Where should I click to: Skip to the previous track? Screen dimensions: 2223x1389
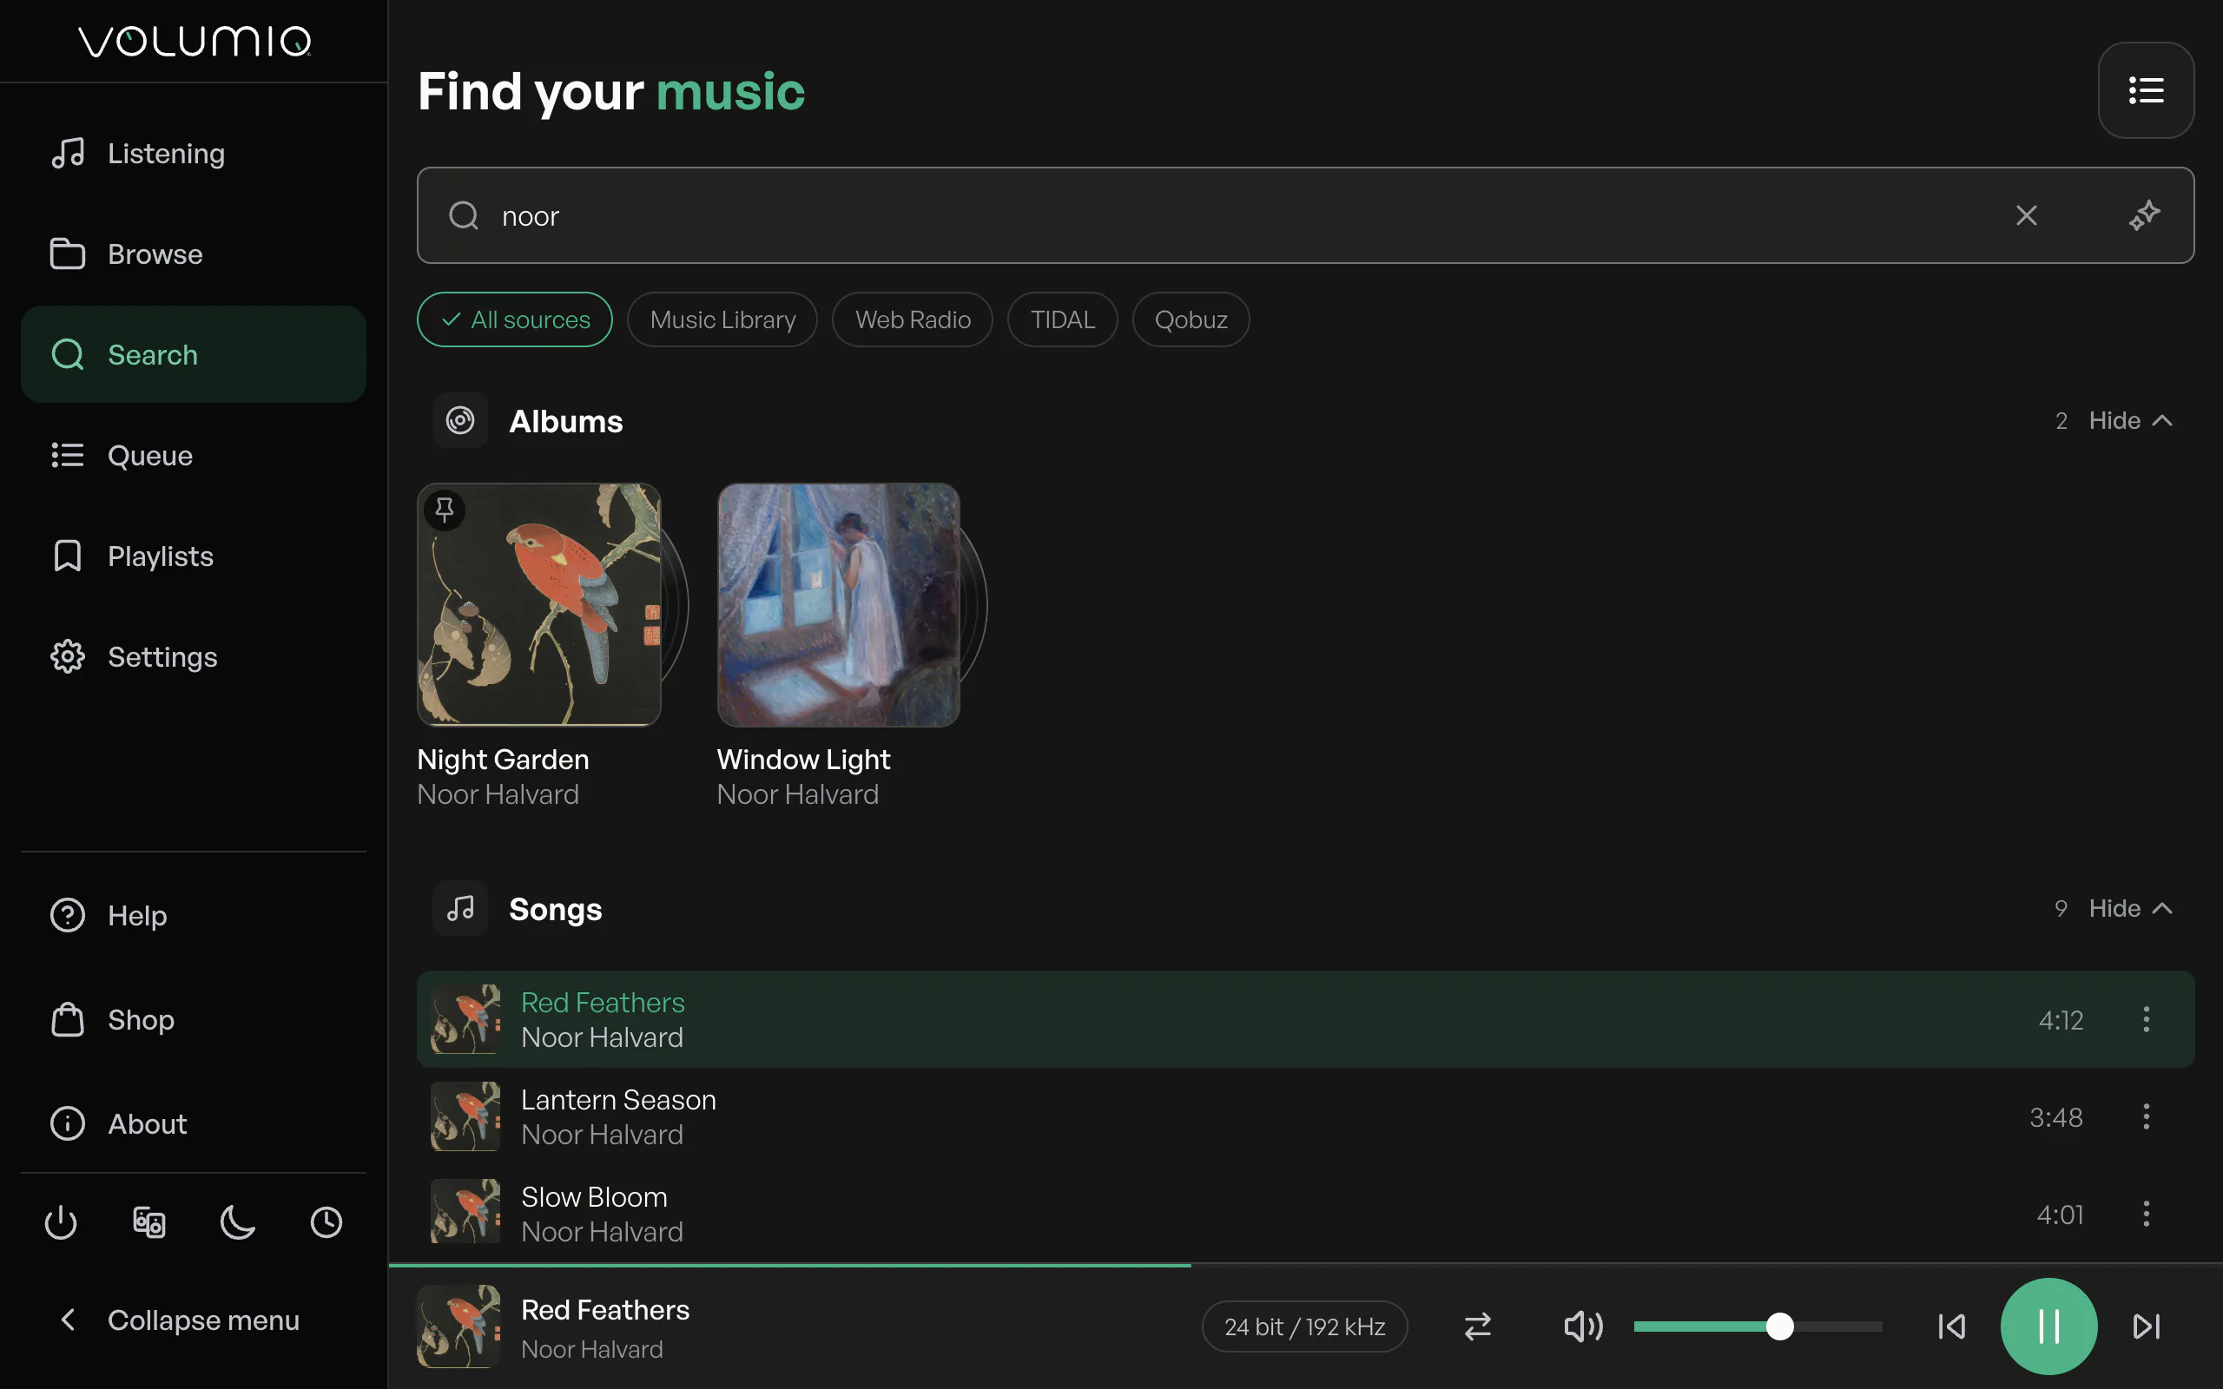coord(1951,1326)
